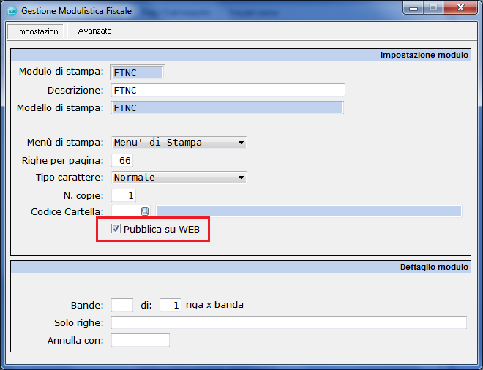483x370 pixels.
Task: Expand the Menù di stampa dropdown
Action: coord(241,143)
